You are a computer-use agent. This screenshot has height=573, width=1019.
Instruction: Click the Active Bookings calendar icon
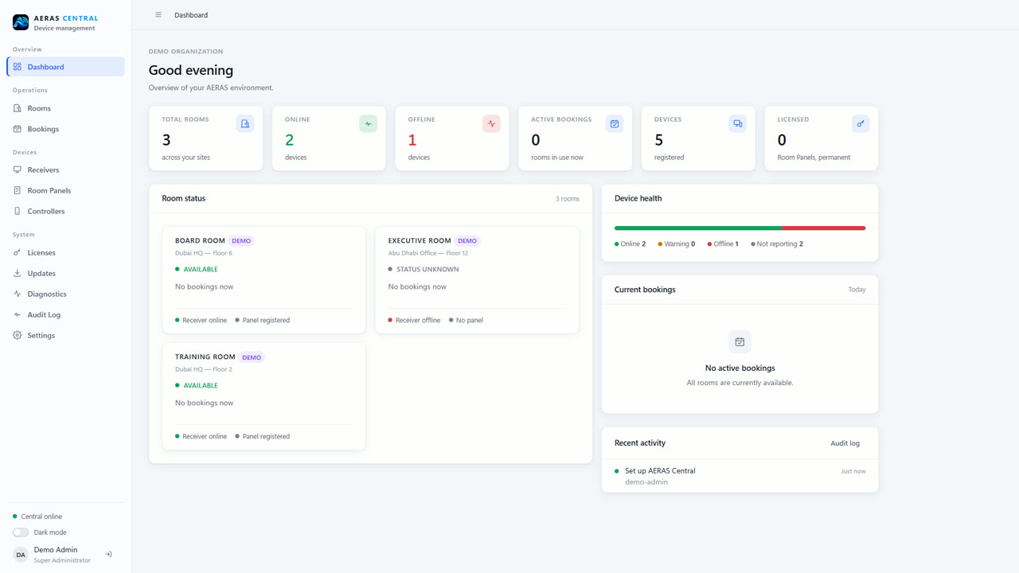[615, 123]
